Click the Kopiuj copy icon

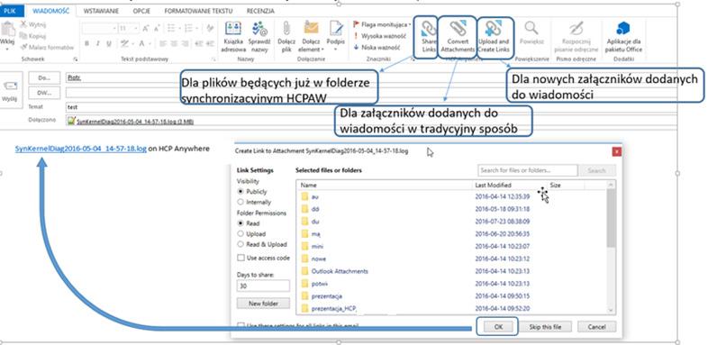coord(23,36)
